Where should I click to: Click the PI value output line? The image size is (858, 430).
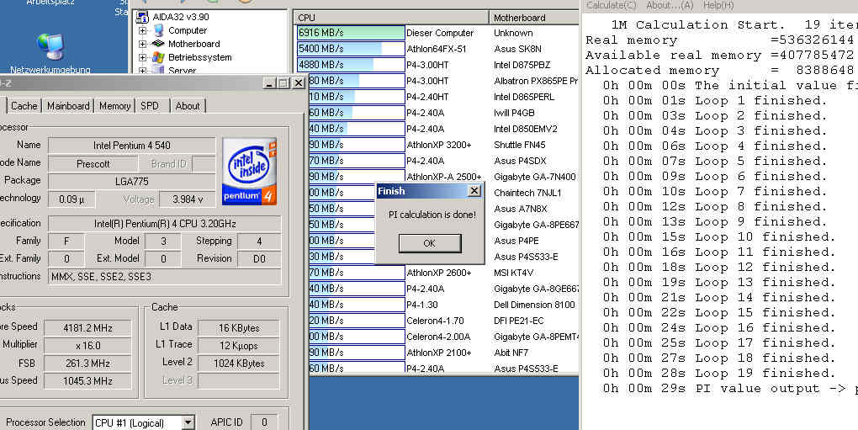(730, 389)
